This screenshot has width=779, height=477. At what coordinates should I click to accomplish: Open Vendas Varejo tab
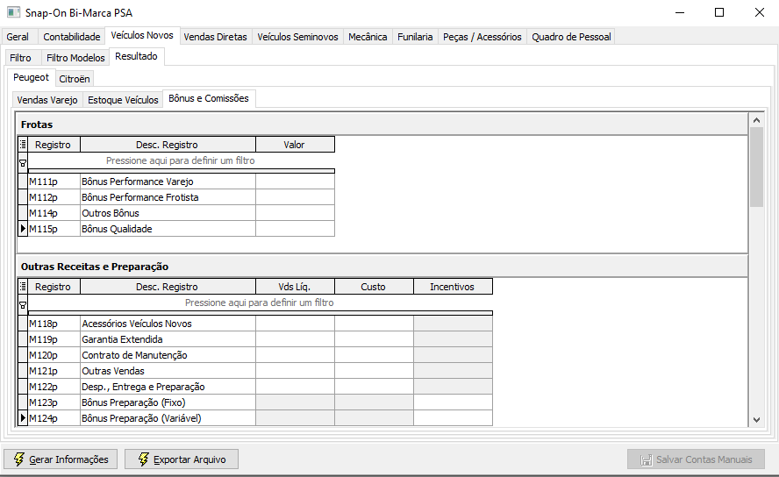pos(47,100)
